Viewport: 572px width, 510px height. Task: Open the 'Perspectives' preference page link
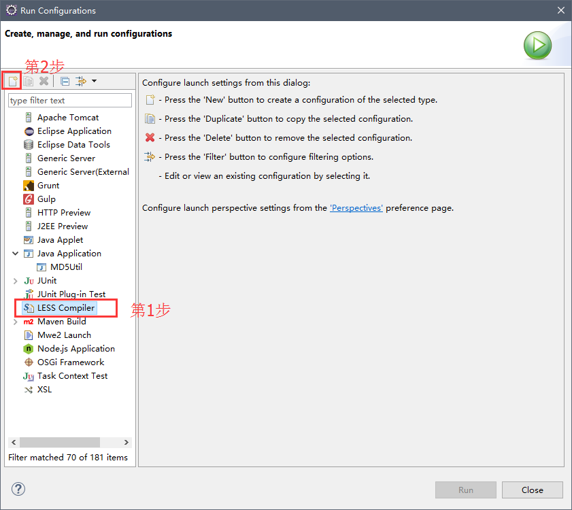tap(356, 208)
